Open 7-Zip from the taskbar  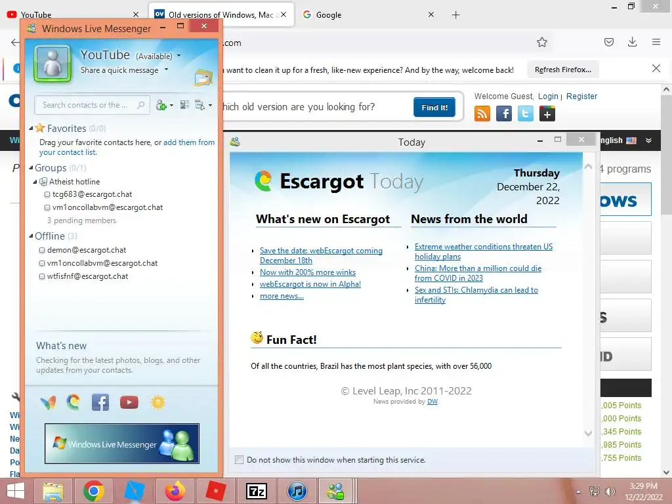257,491
